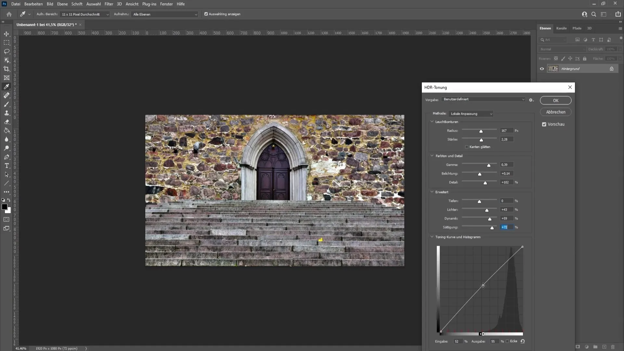Select the Rectangular Marquee tool
624x351 pixels.
tap(6, 43)
